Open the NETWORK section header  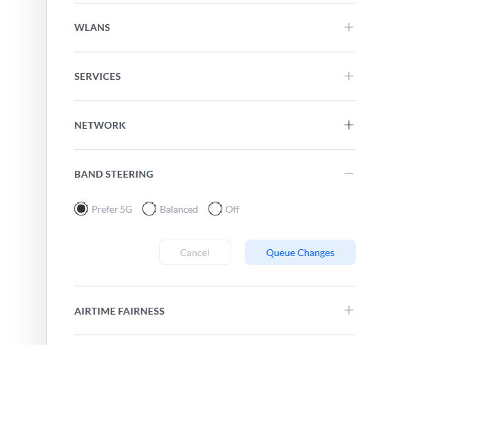[215, 125]
